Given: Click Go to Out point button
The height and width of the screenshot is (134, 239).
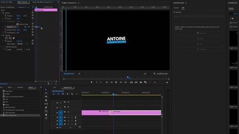Looking at the screenshot, I should 125,82.
